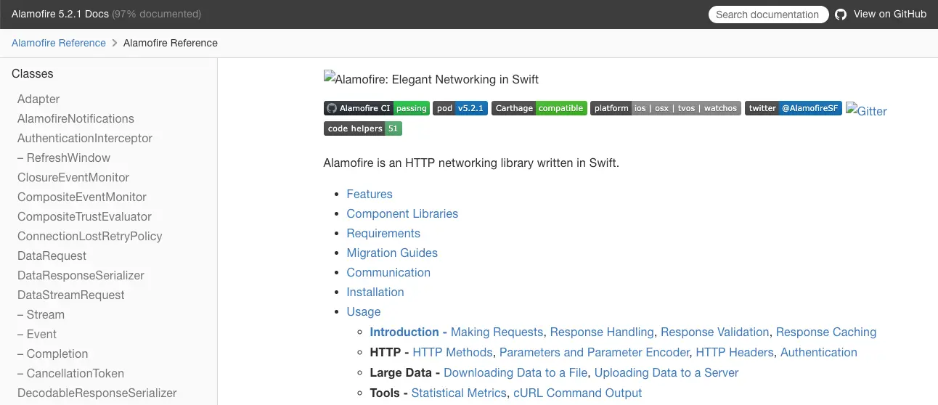The height and width of the screenshot is (405, 938).
Task: Open Uploading Data to a Server link
Action: (666, 372)
